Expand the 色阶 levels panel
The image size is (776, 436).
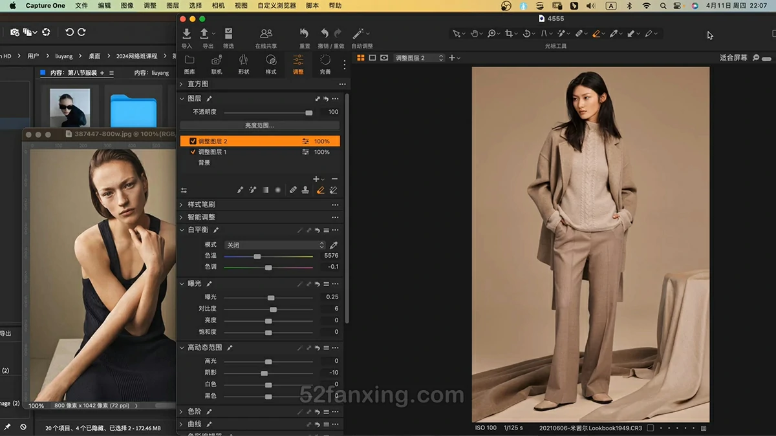pyautogui.click(x=182, y=411)
